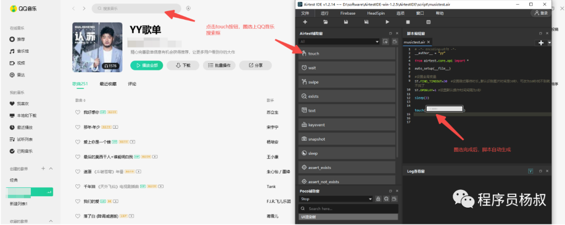Click the Poco refresh icon
565x225 pixels.
tap(386, 199)
